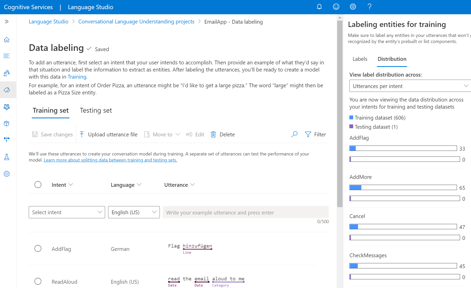Click the Save changes disk icon

click(35, 134)
